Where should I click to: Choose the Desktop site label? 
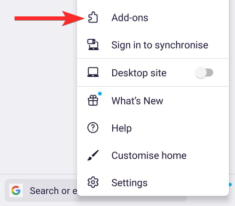(139, 73)
